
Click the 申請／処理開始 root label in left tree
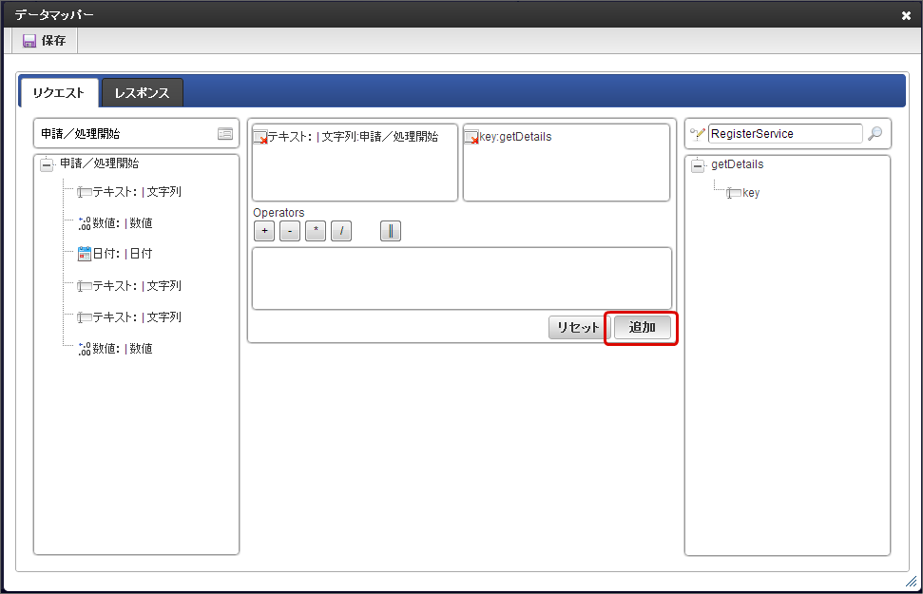100,163
